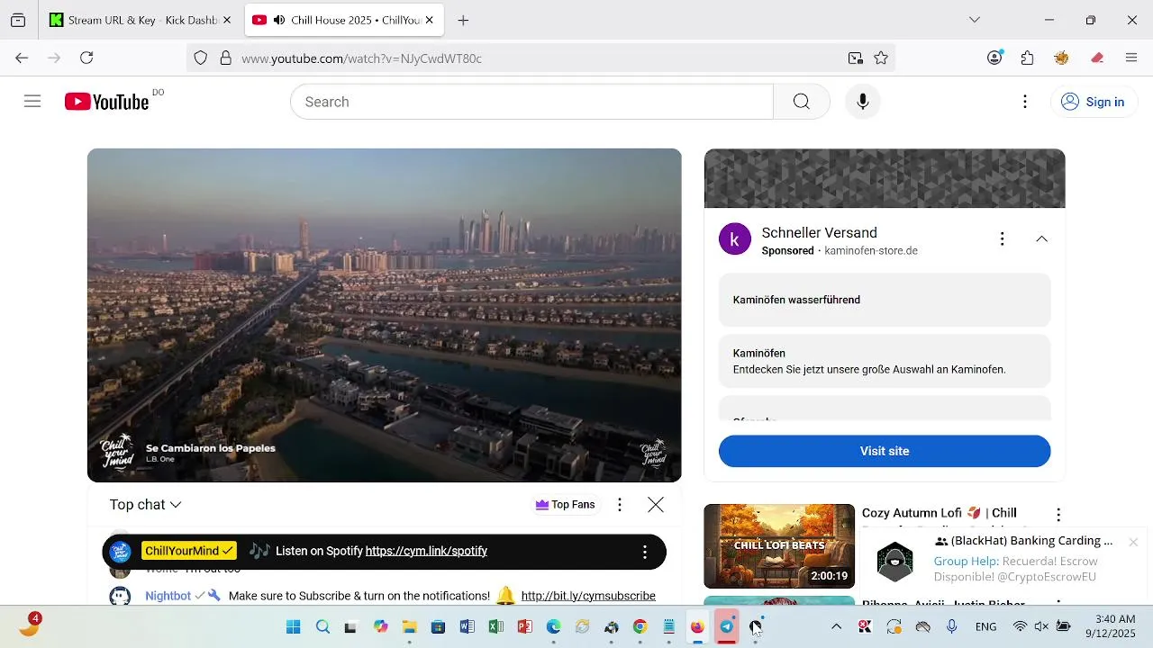
Task: Open YouTube settings three-dot menu
Action: click(1024, 102)
